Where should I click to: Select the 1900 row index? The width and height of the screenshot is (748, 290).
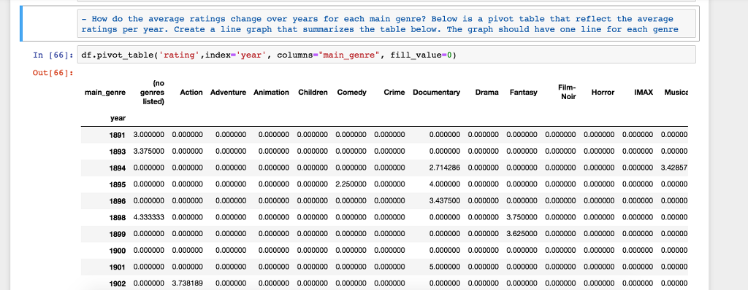pyautogui.click(x=118, y=251)
